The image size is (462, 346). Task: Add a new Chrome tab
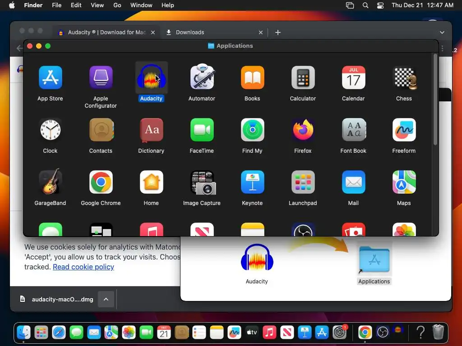278,32
